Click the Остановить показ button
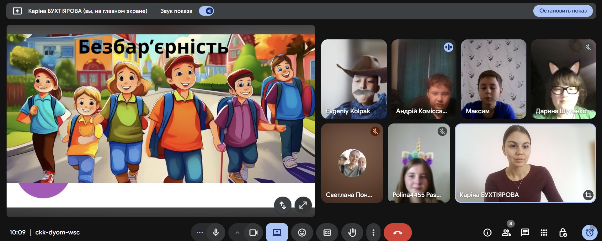Screen dimensions: 602x241 pyautogui.click(x=563, y=11)
